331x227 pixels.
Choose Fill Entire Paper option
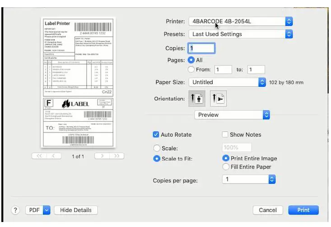pos(226,167)
